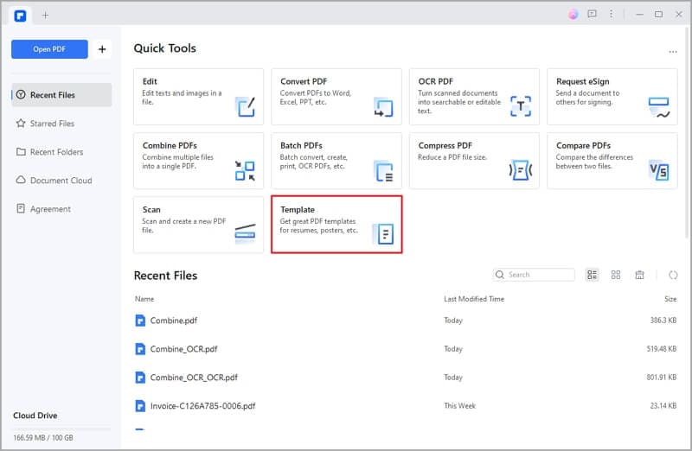Open the Combine PDFs tool
This screenshot has width=692, height=451.
pos(198,161)
